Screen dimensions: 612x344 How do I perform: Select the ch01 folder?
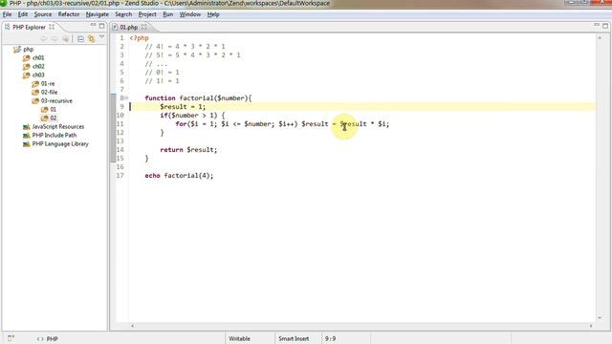pos(38,57)
